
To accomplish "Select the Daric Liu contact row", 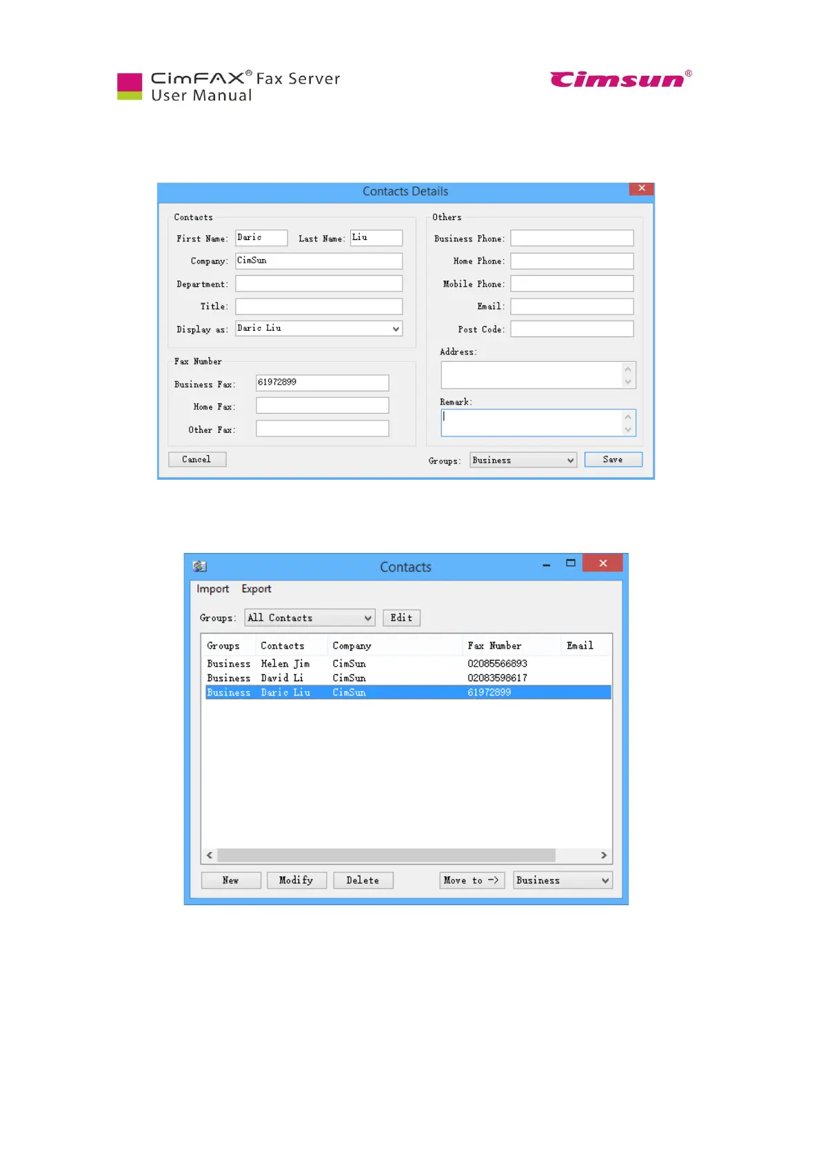I will click(x=408, y=692).
